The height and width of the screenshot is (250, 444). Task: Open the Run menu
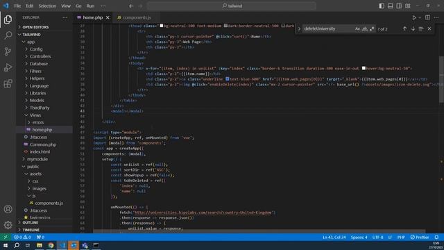[90, 6]
